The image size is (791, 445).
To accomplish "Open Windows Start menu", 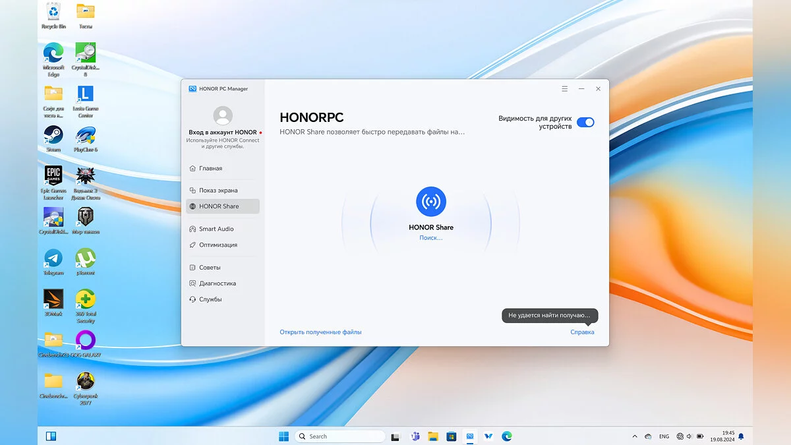I will pyautogui.click(x=283, y=436).
